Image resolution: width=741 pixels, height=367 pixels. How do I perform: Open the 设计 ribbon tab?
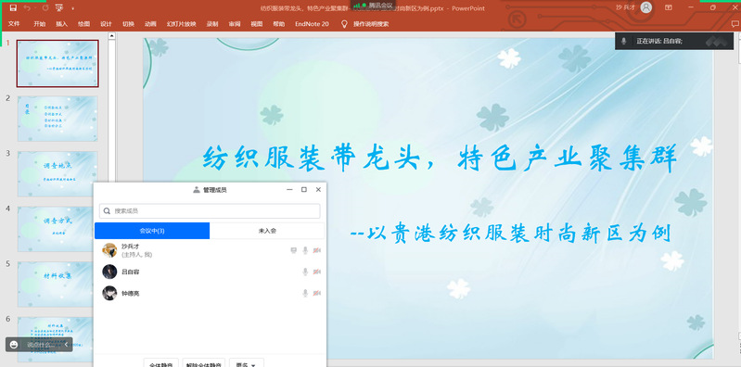pyautogui.click(x=107, y=23)
